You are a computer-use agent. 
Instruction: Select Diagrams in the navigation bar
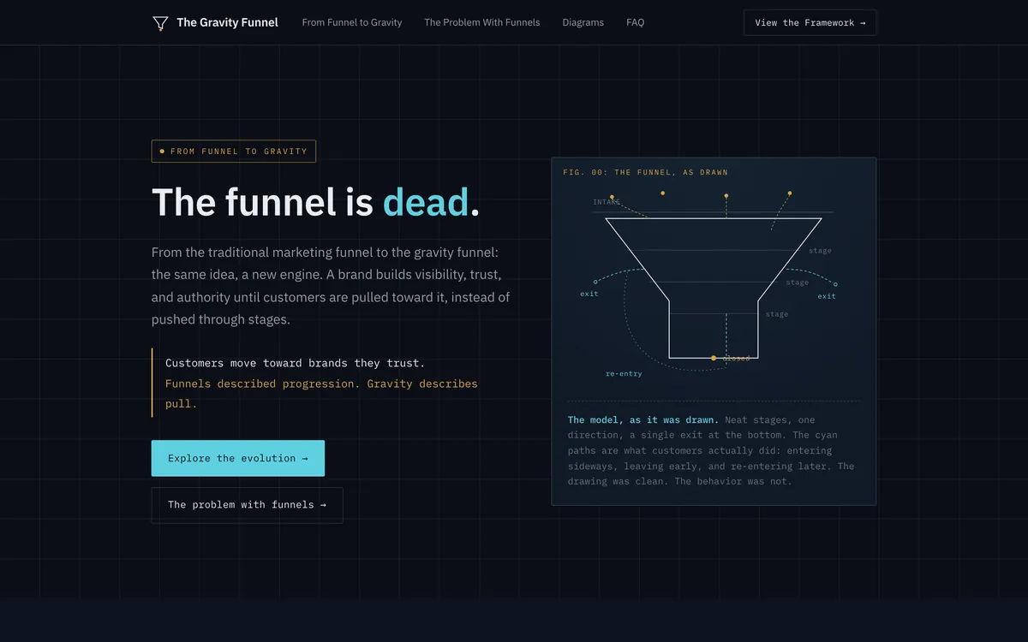(x=583, y=23)
